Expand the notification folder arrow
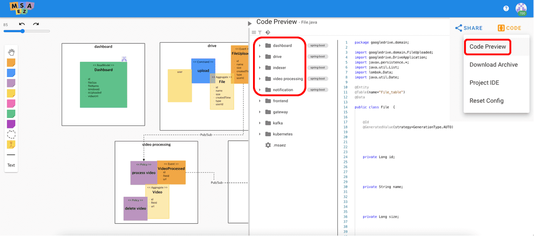Screen dimensions: 534x236 (260, 90)
